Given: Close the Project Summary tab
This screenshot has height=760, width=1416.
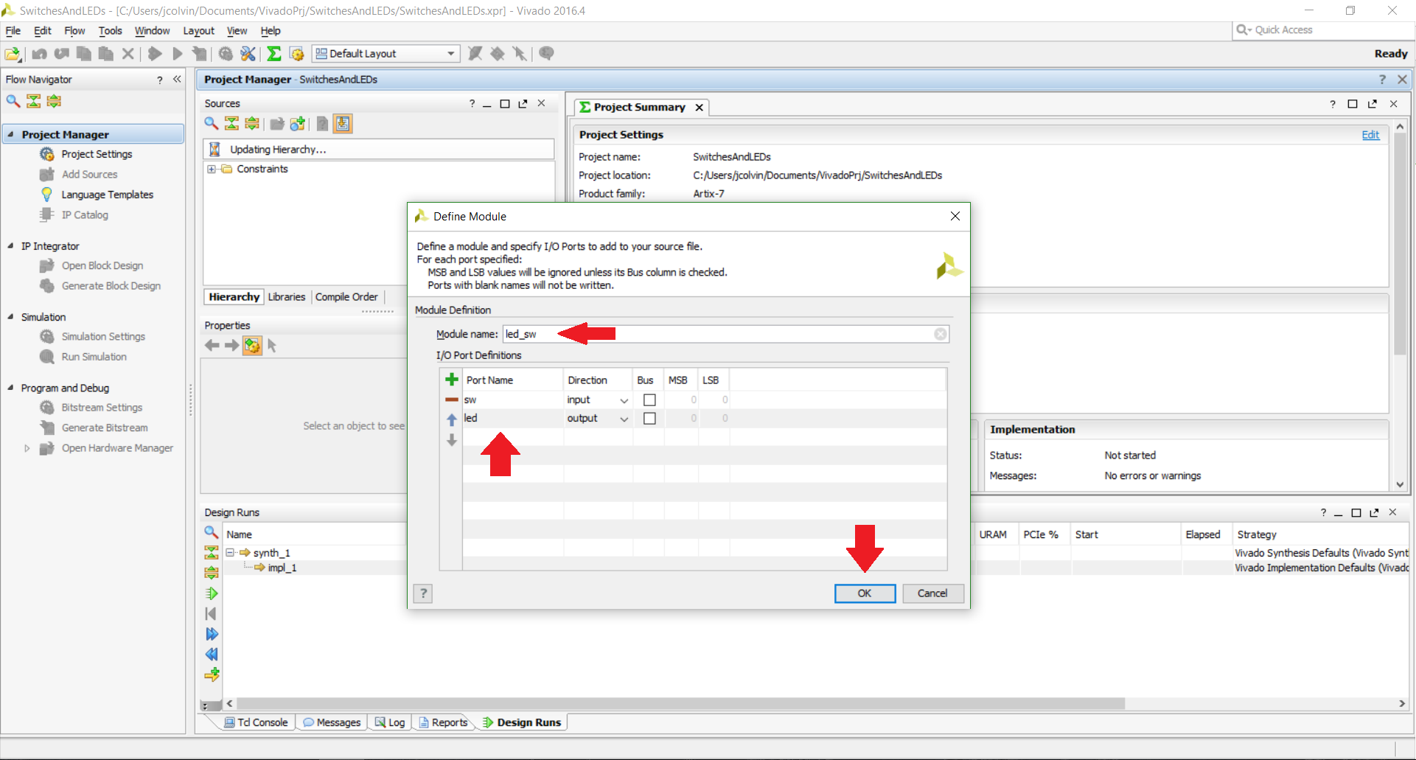Looking at the screenshot, I should 699,108.
